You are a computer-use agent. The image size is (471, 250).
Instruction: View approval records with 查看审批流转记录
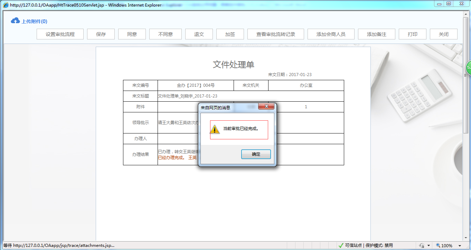275,34
